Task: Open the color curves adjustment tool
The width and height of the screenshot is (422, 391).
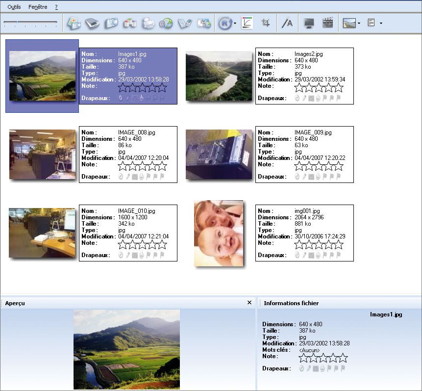Action: click(248, 23)
